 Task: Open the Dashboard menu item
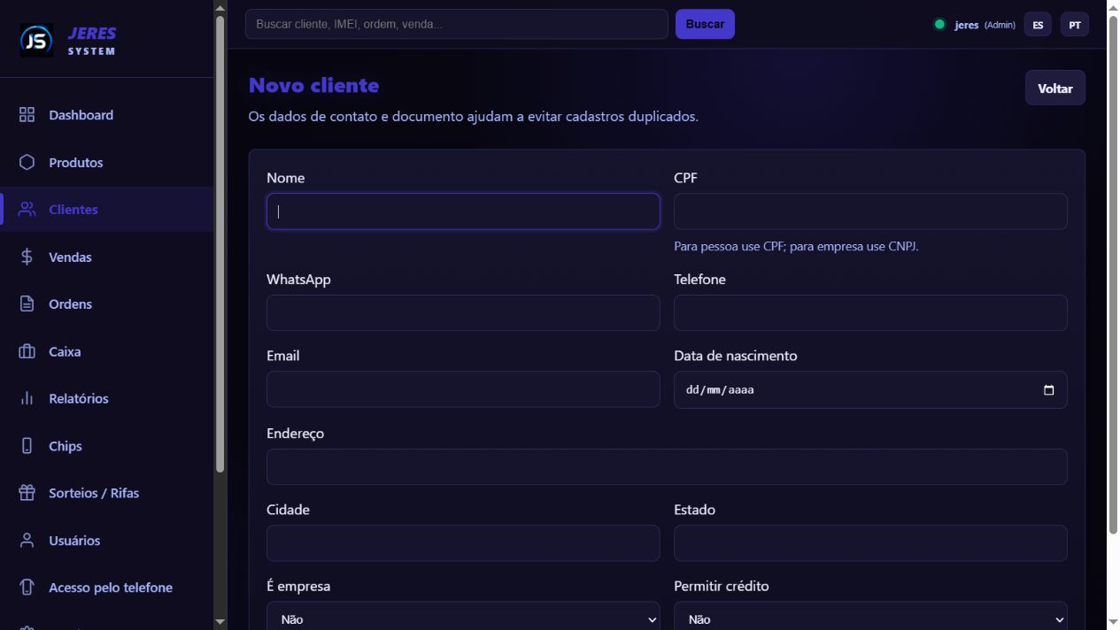click(x=106, y=115)
